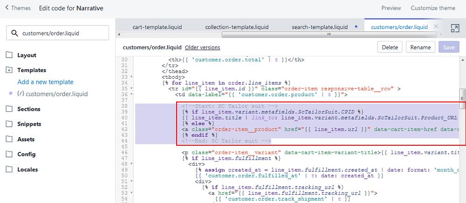Click the magnifier icon in search box
Screen dimensions: 466x203
(15, 33)
